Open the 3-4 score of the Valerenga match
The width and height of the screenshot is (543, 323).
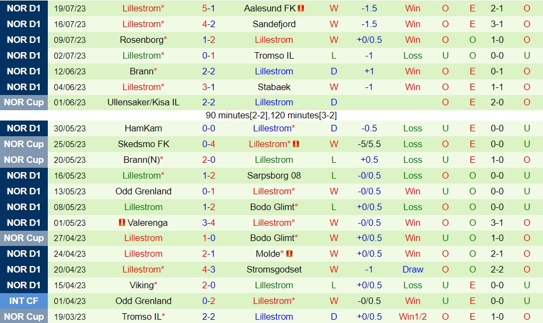coord(209,223)
